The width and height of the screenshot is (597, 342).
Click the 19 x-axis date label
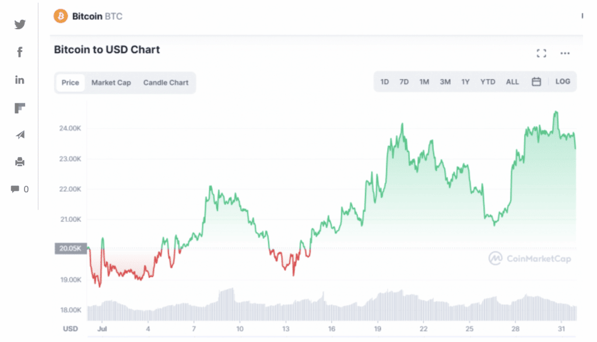pyautogui.click(x=377, y=329)
